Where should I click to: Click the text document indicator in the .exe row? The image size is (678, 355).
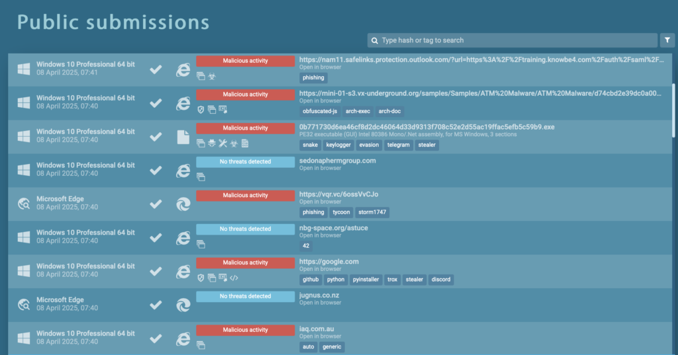[x=245, y=143]
